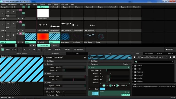Select the Stroboscope clip thumbnail
Screen dimensions: 176x99
[x=43, y=13]
